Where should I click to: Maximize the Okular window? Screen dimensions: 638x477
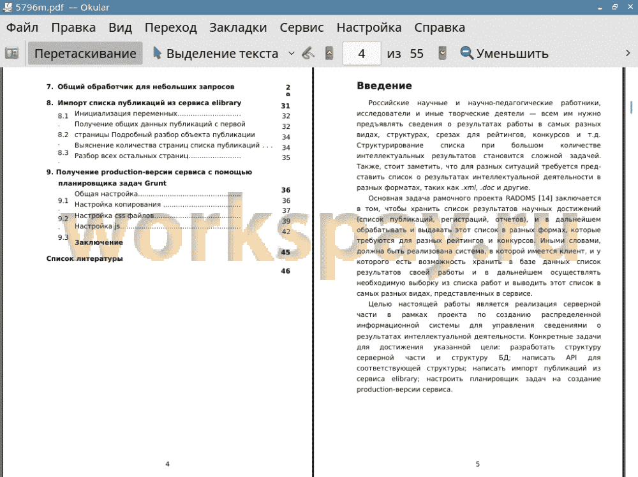pos(615,7)
